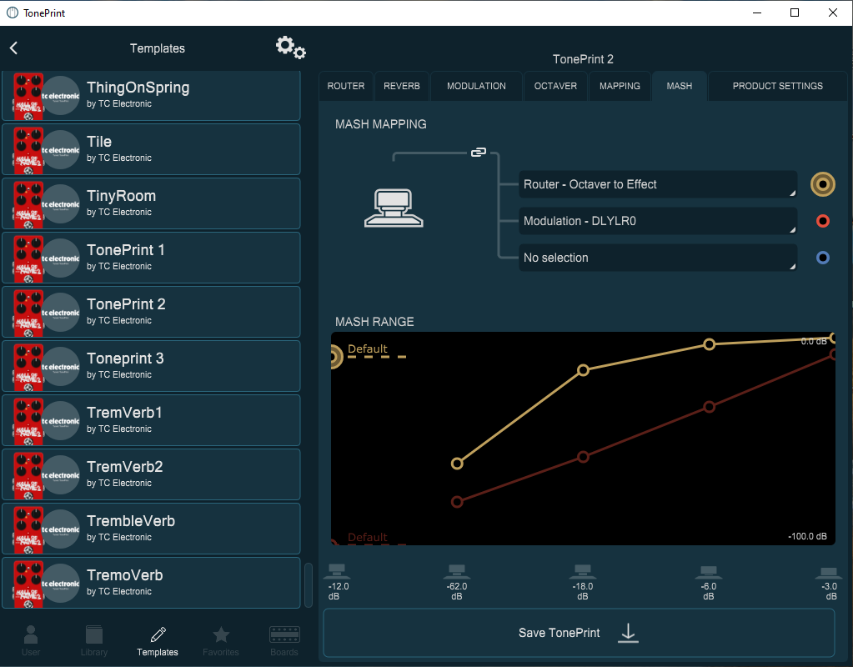
Task: Click the "MASH RANGE" heading
Action: [x=374, y=322]
